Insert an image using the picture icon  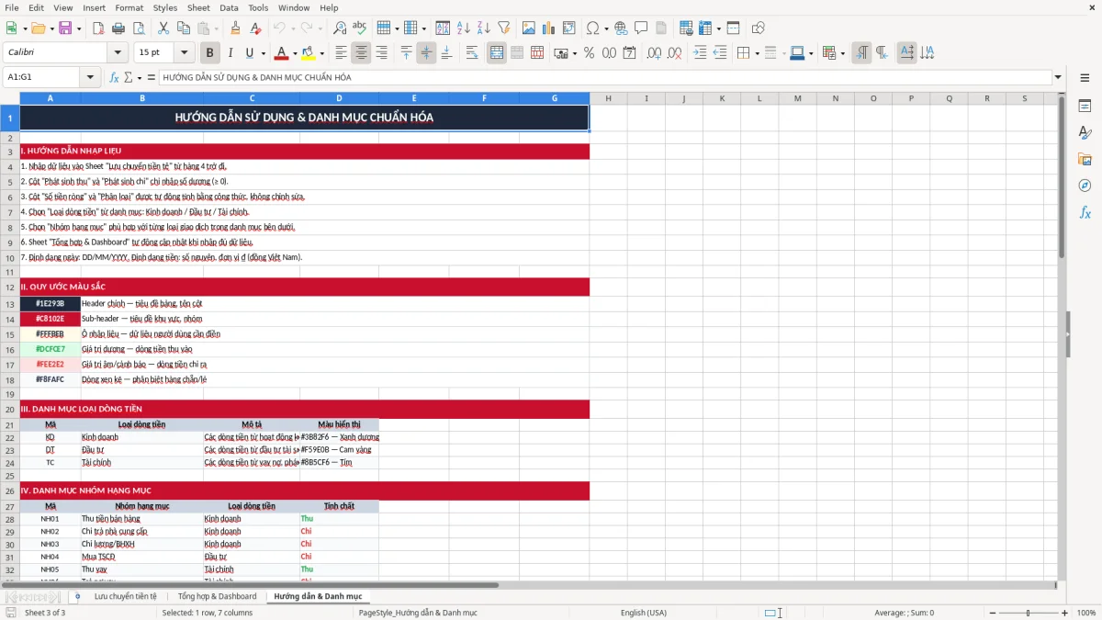528,28
